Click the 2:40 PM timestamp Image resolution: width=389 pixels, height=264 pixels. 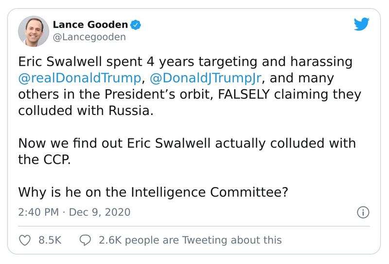tap(38, 213)
